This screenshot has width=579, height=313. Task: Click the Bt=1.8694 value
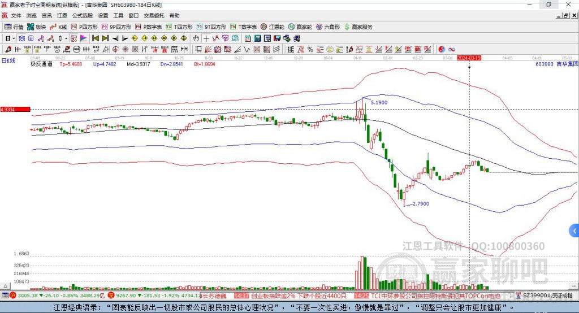tap(205, 64)
